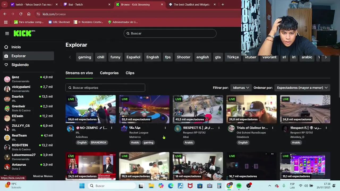Click AdinRoss channel avatar
This screenshot has height=191, width=340.
coord(70,129)
